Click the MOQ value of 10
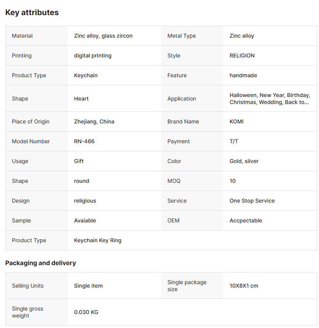Screen dimensions: 319x328 click(x=232, y=181)
